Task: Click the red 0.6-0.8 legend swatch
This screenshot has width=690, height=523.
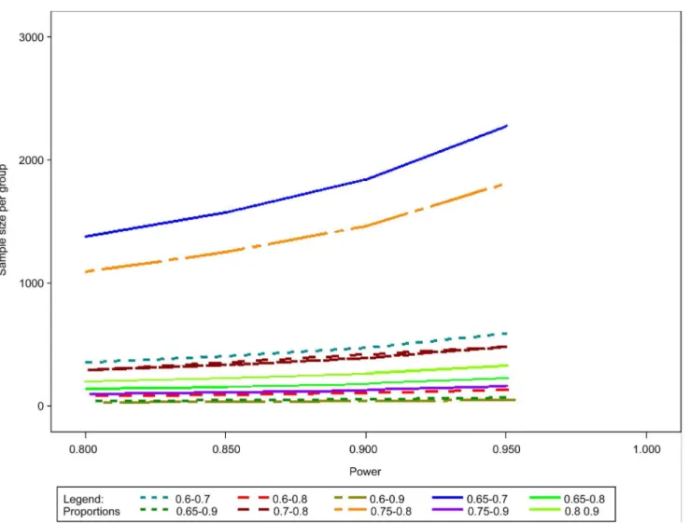Action: click(253, 498)
